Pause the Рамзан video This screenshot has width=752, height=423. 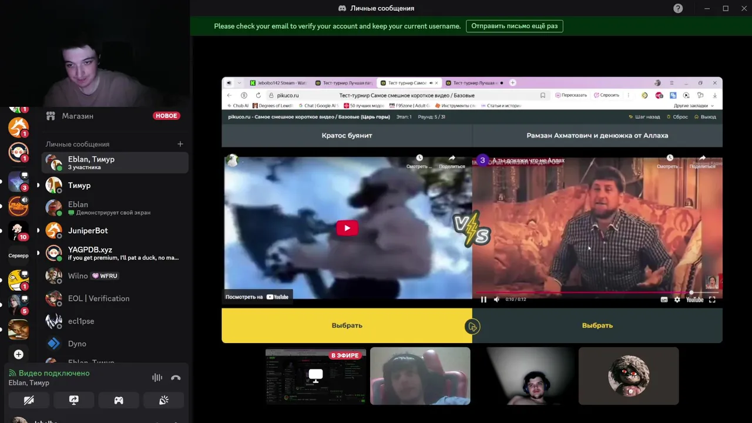coord(484,300)
